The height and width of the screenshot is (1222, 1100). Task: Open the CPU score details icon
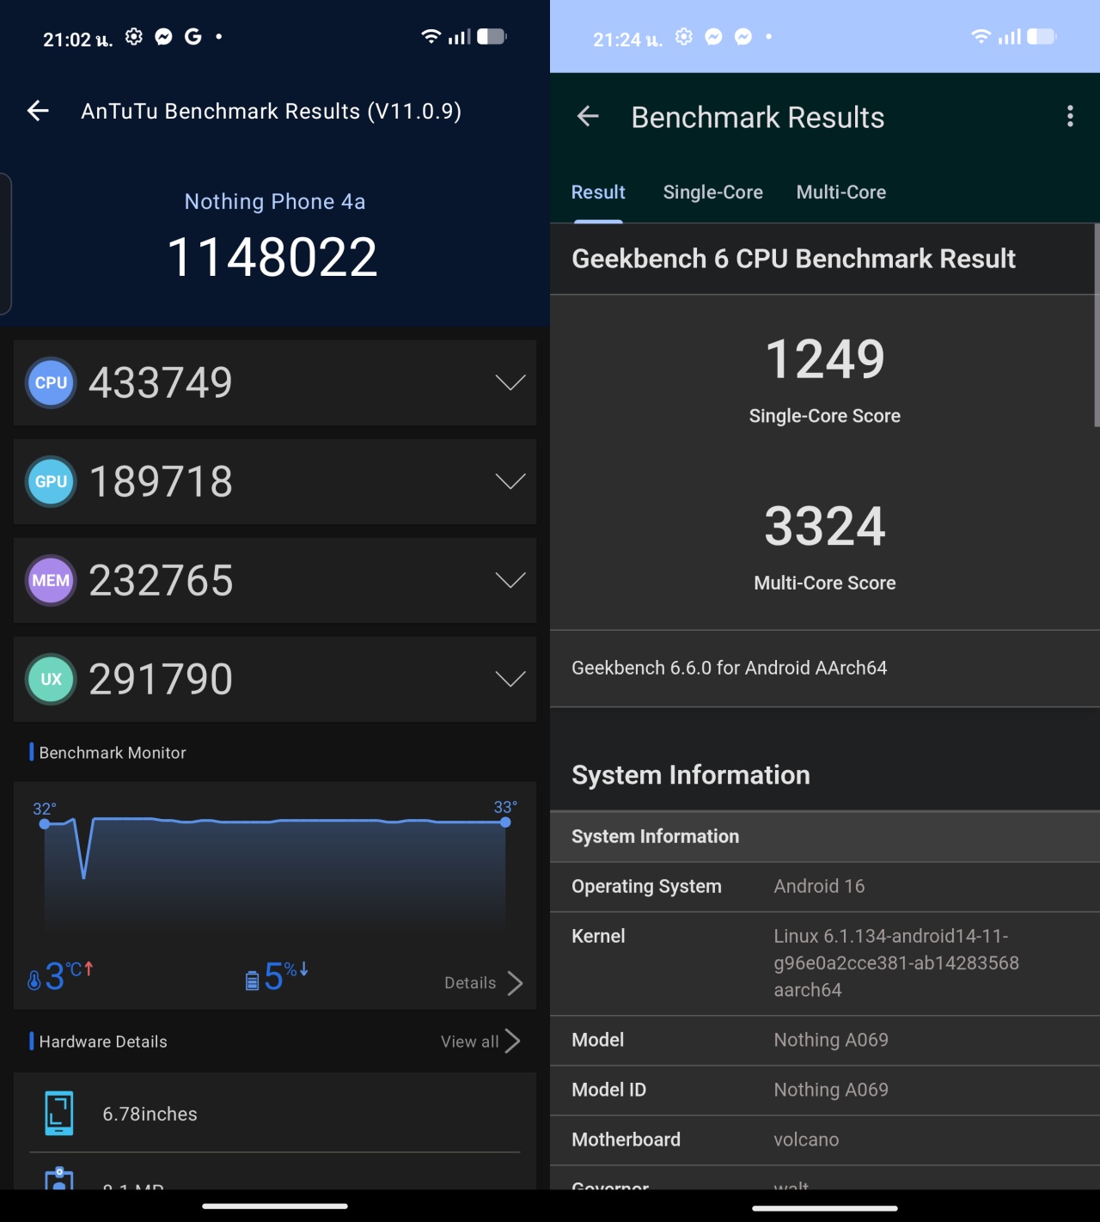(51, 382)
